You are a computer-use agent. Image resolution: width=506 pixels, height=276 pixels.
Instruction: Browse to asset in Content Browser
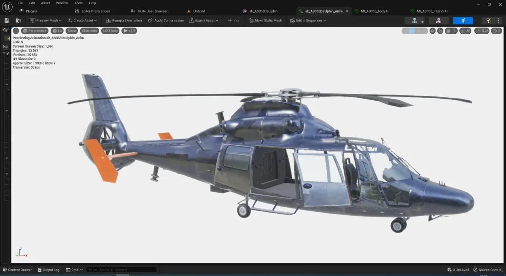tap(18, 20)
